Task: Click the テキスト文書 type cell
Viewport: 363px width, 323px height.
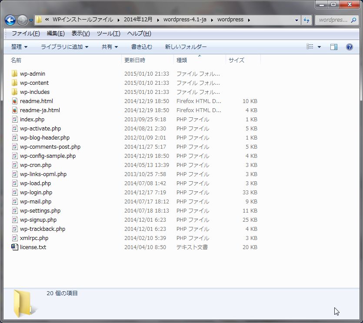Action: (192, 247)
